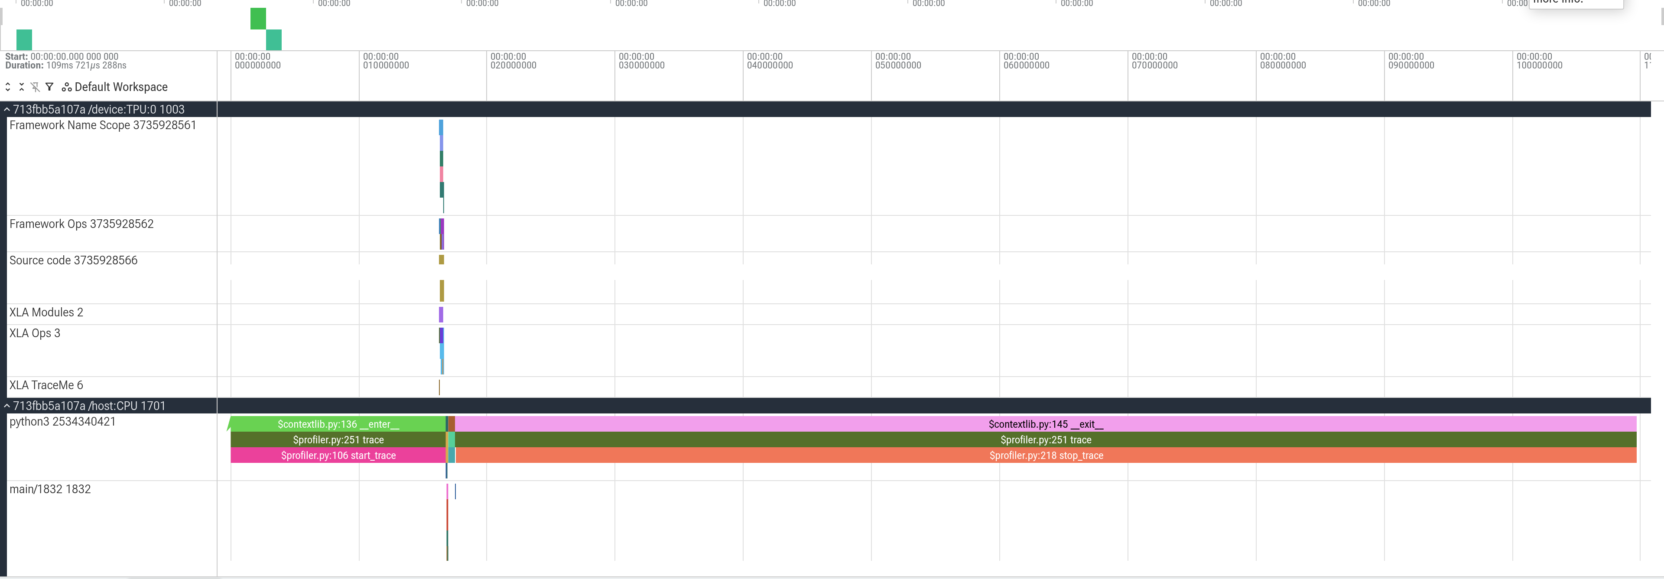This screenshot has height=579, width=1664.
Task: Click the $profiler.py:218 stop_trace slice
Action: click(x=1046, y=455)
